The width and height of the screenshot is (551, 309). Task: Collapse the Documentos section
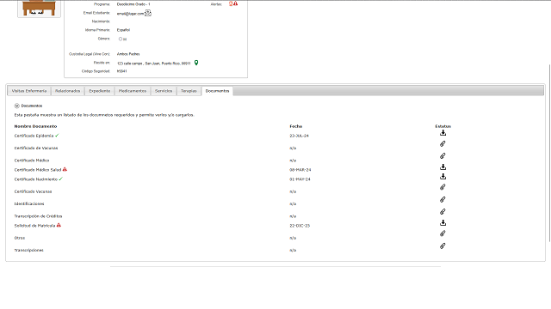point(16,106)
